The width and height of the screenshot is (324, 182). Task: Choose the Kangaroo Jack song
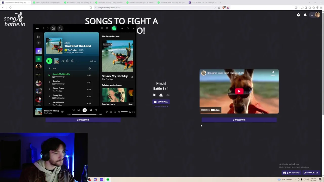(239, 120)
